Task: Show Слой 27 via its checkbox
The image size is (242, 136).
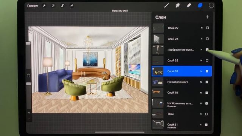Action: coord(208,28)
